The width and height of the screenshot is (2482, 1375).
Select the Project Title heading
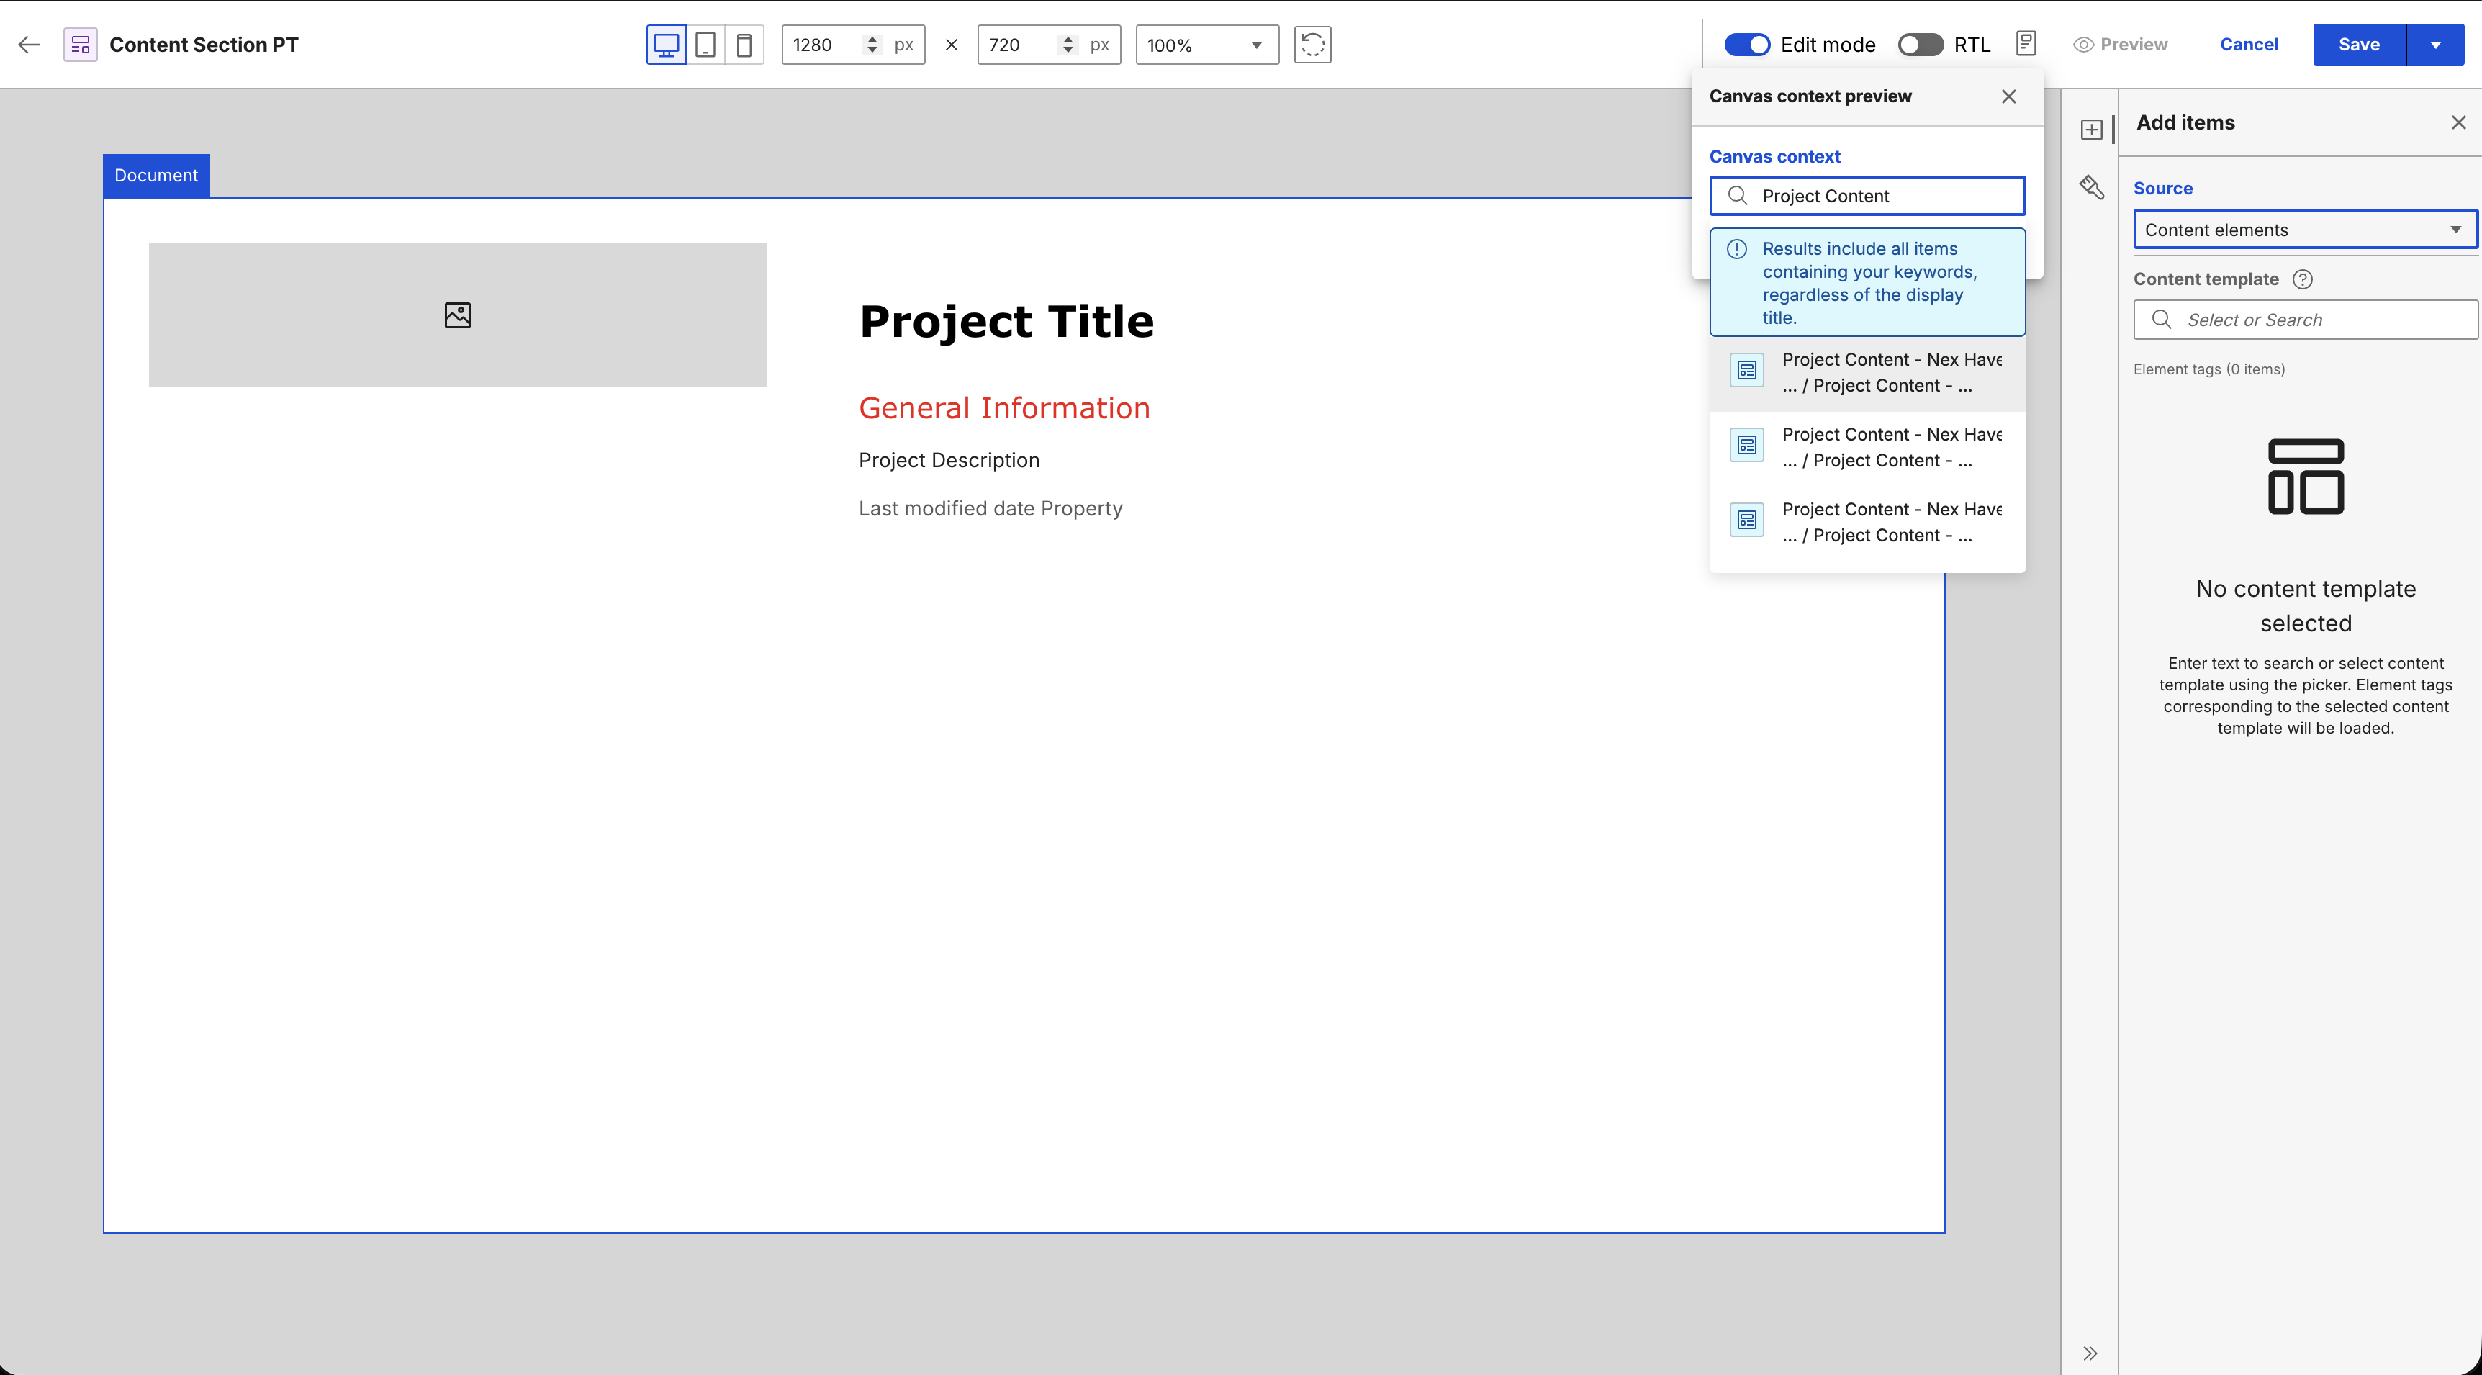(x=1006, y=321)
